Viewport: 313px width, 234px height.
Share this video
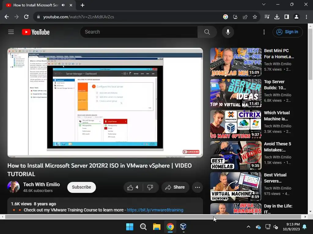click(175, 187)
